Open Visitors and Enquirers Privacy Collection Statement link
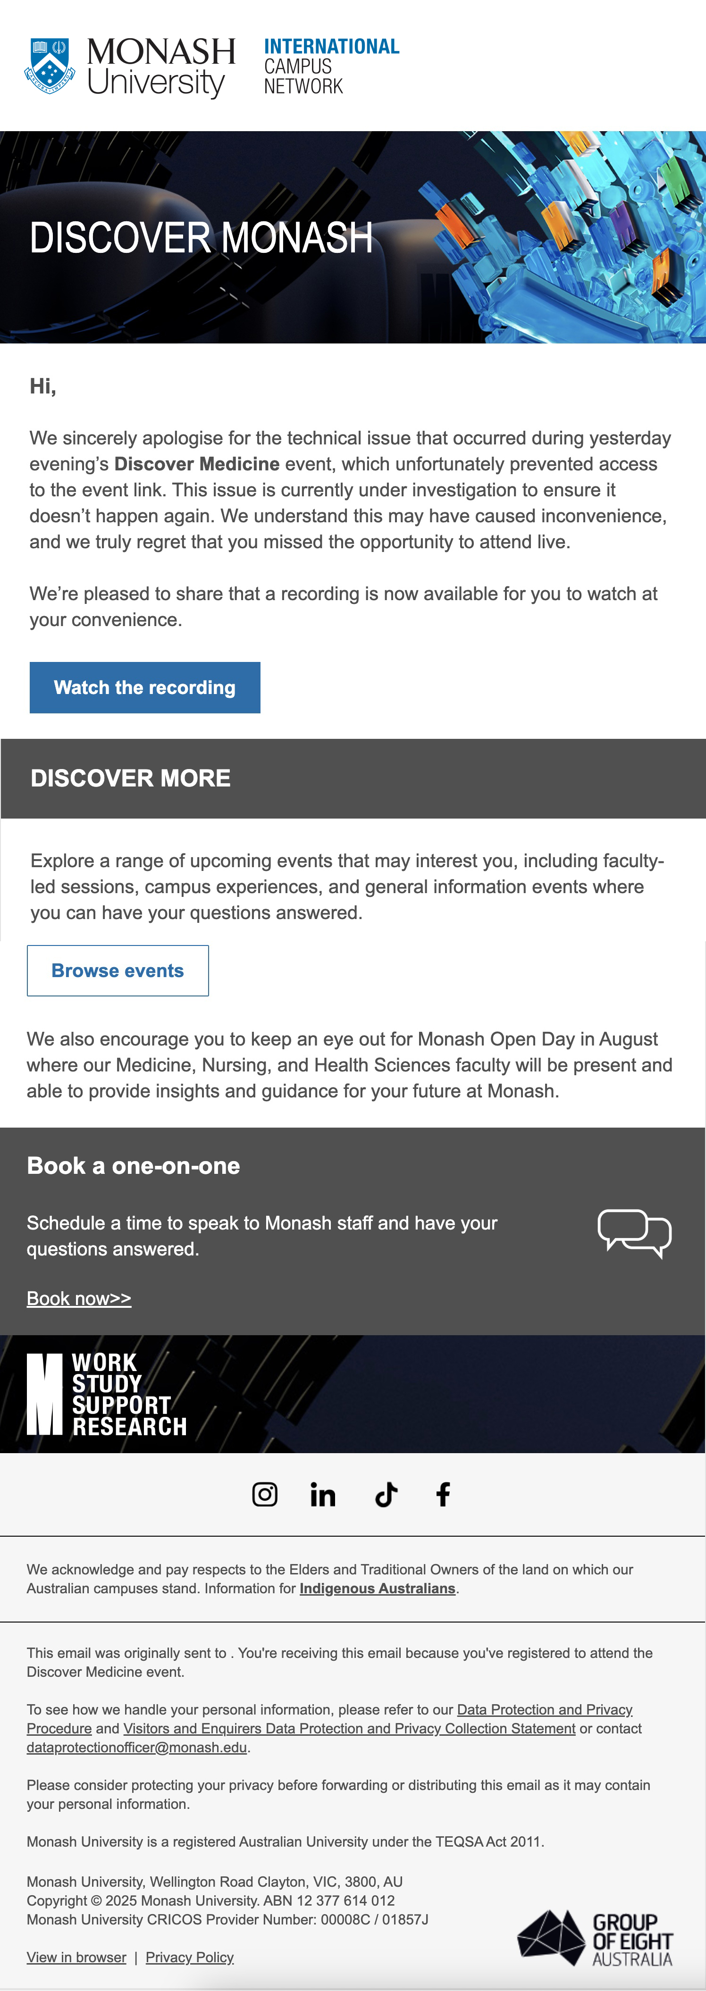 pos(350,1728)
